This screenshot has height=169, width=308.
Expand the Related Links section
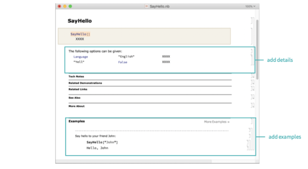click(78, 89)
